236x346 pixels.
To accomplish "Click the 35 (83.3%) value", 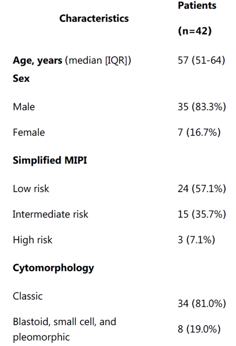I will click(202, 107).
